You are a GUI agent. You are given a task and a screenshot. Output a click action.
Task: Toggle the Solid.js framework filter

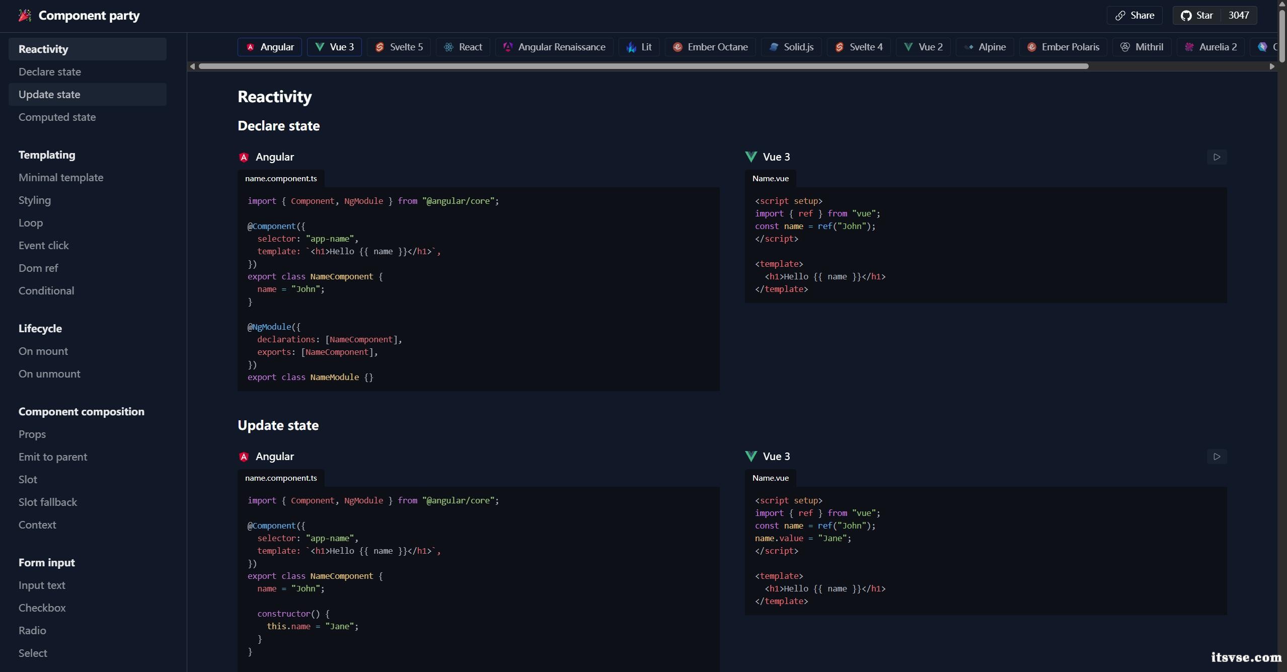click(x=791, y=47)
